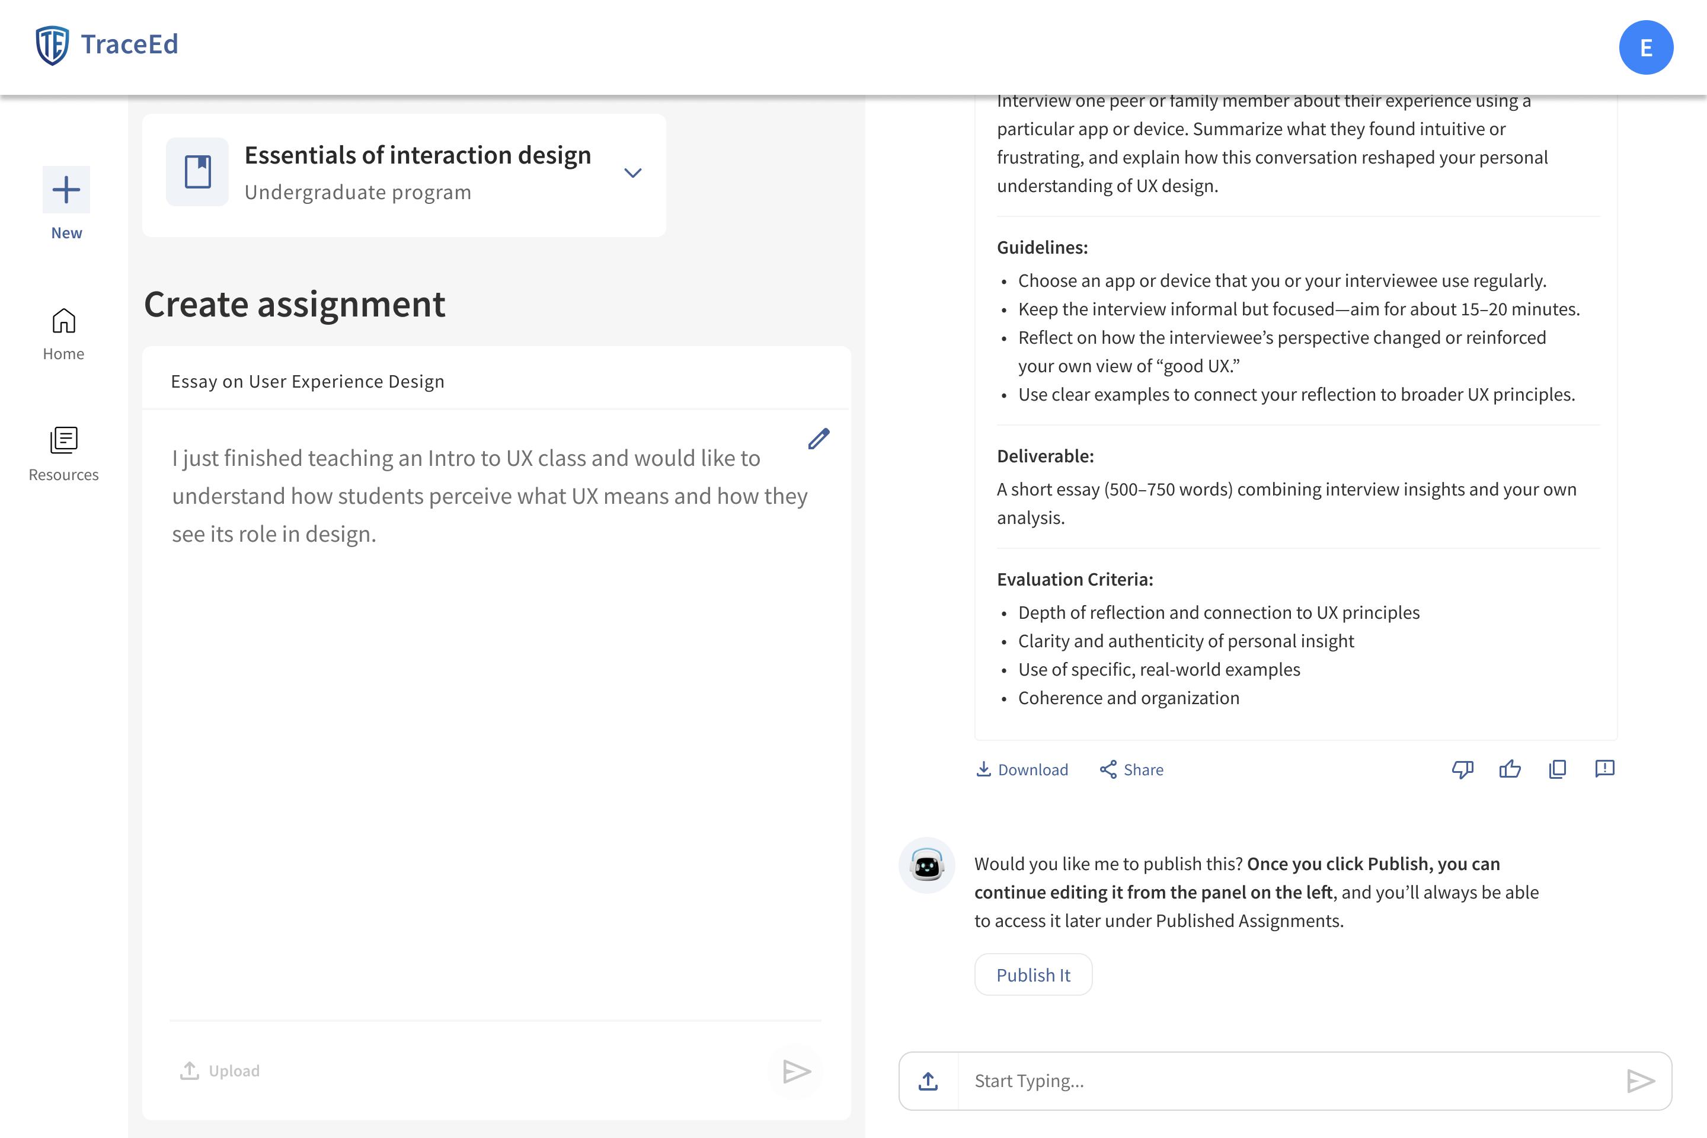Open Resources in the sidebar

(64, 453)
